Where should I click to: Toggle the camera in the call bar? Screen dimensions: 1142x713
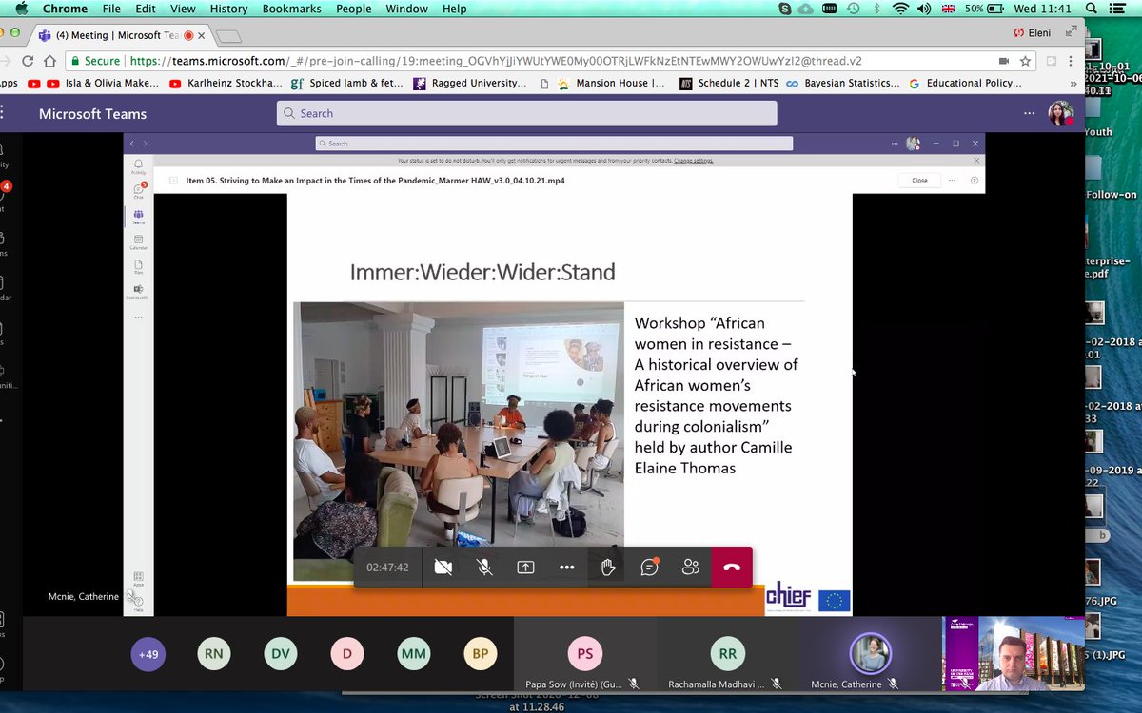(443, 567)
